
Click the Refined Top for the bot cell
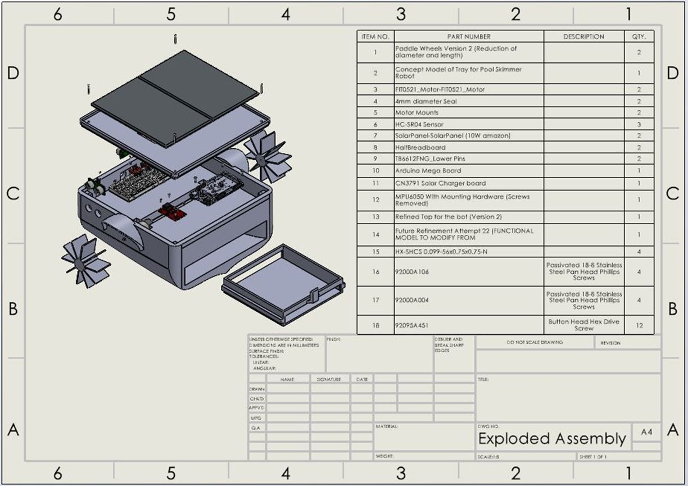point(469,217)
